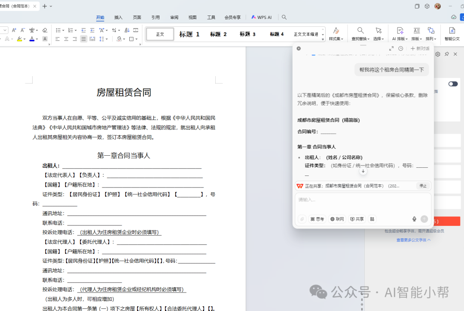The width and height of the screenshot is (464, 311).
Task: Switch to 开始 ribbon tab
Action: tap(100, 17)
